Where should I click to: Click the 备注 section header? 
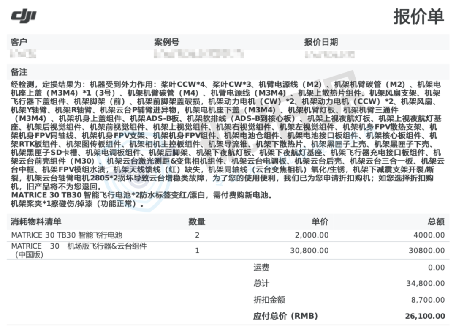pos(19,72)
